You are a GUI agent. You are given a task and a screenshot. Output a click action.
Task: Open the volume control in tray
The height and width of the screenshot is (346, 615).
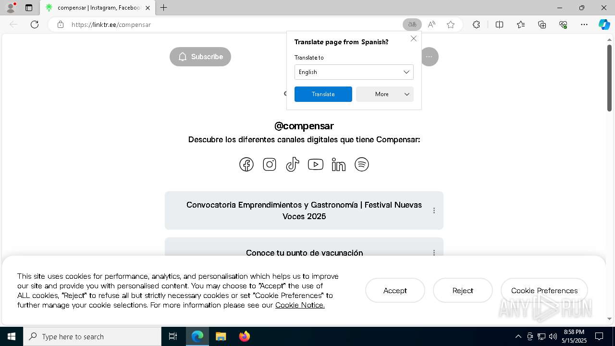point(553,336)
